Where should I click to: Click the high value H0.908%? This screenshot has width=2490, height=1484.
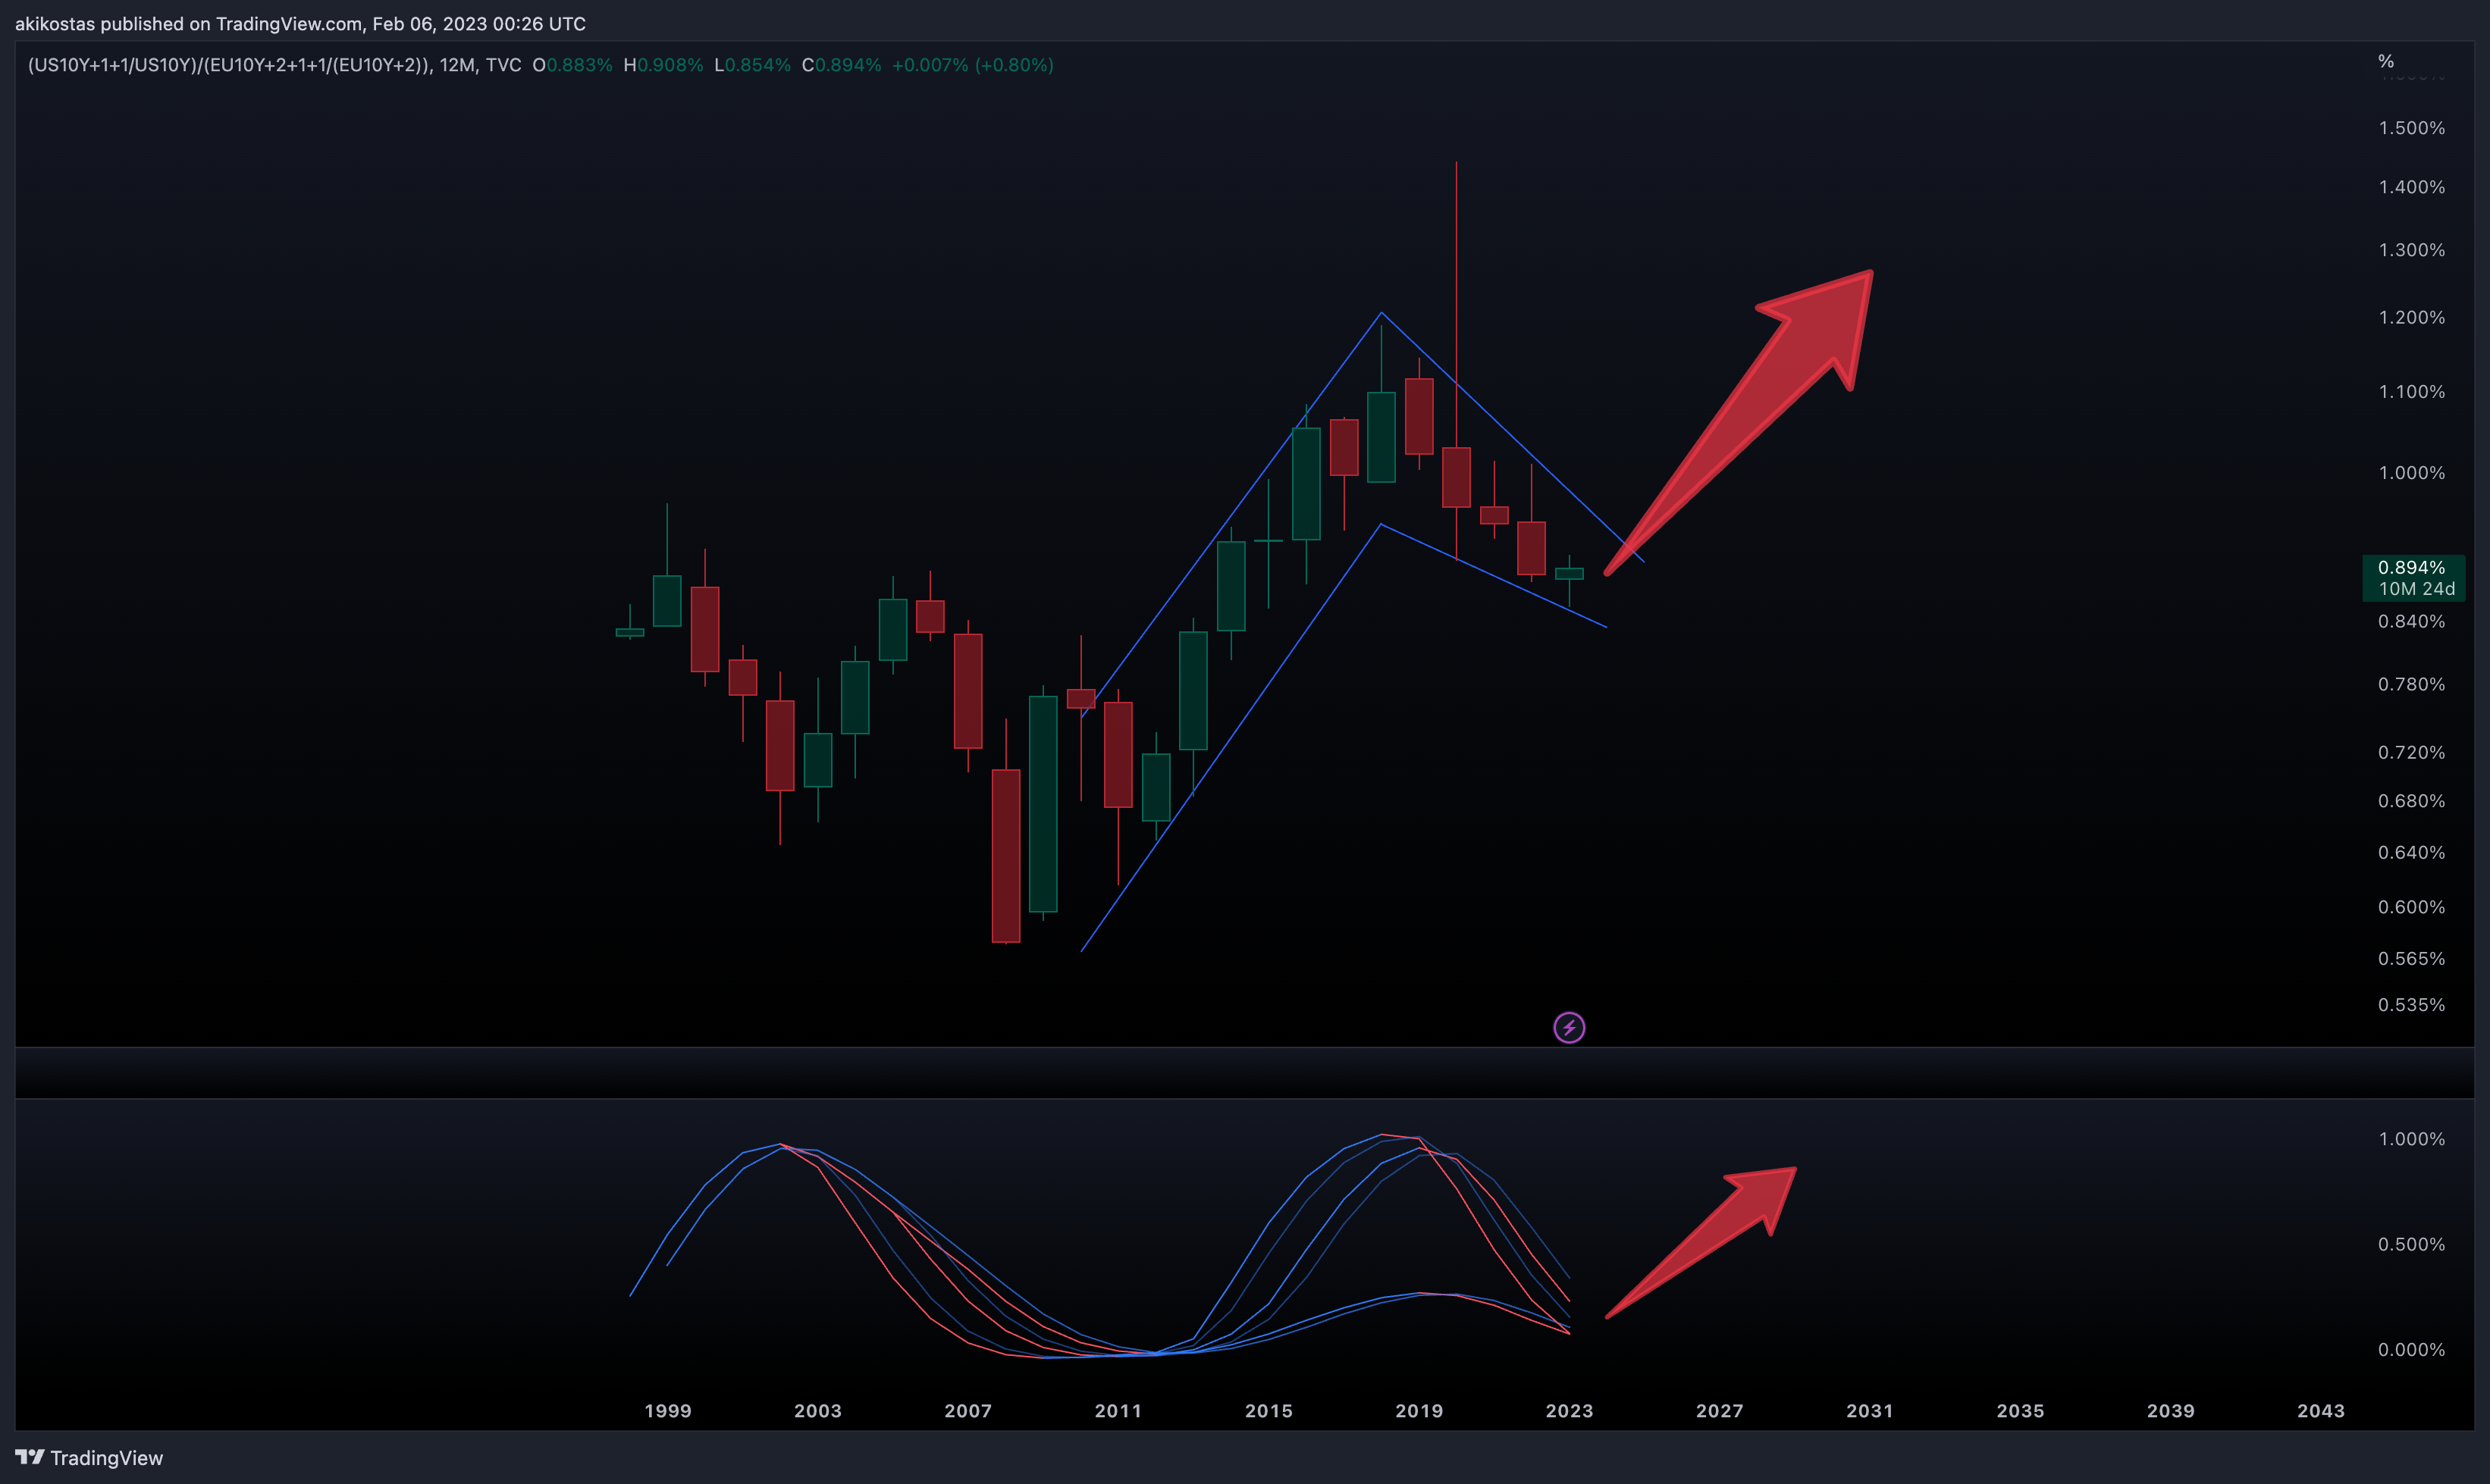pyautogui.click(x=663, y=65)
